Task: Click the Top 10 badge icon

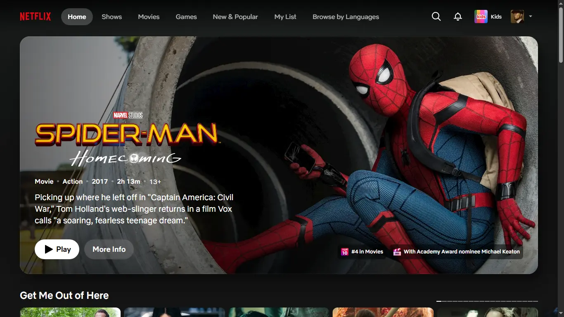Action: point(345,251)
